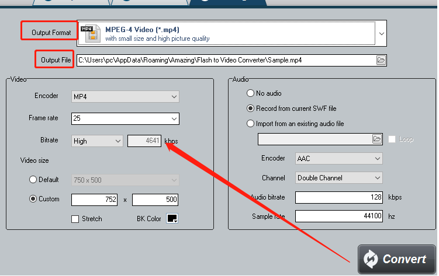Click the Audio bitrate 128 field
The height and width of the screenshot is (276, 439).
pos(339,197)
